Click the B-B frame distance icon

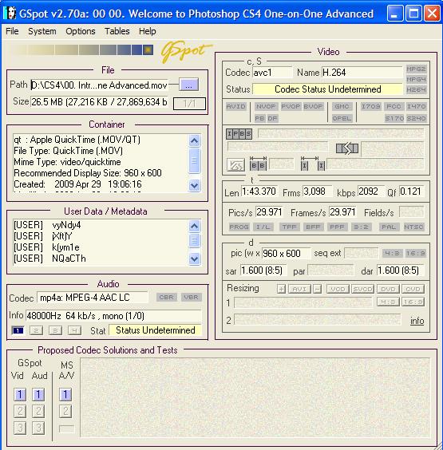point(258,164)
